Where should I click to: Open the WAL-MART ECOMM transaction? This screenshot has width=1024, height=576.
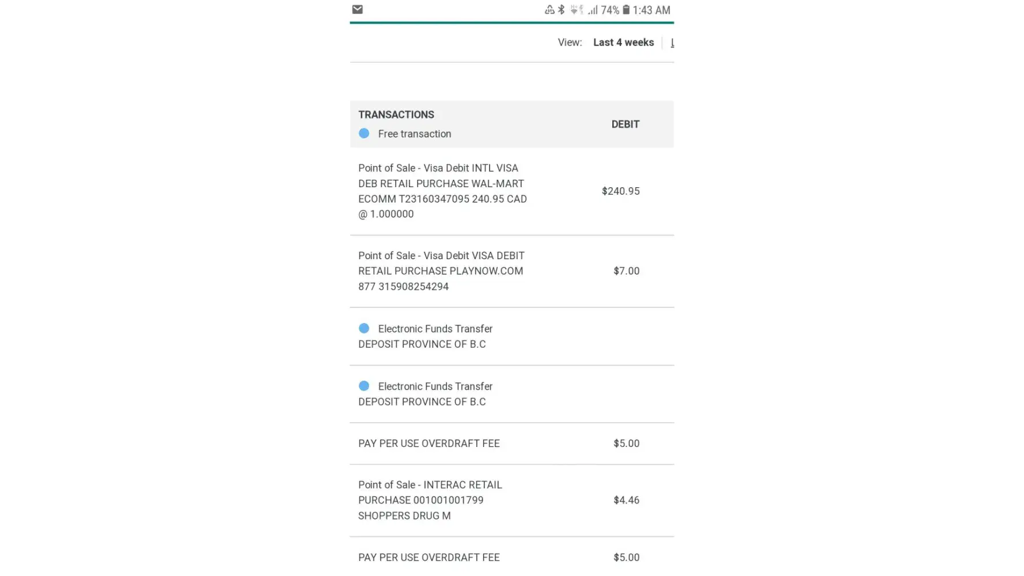442,191
